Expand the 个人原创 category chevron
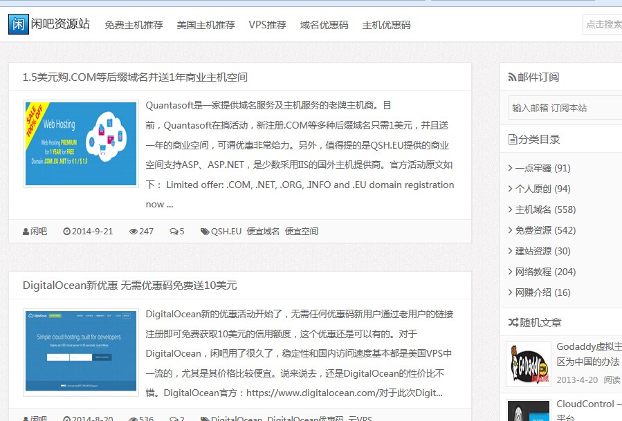The image size is (622, 421). (510, 189)
